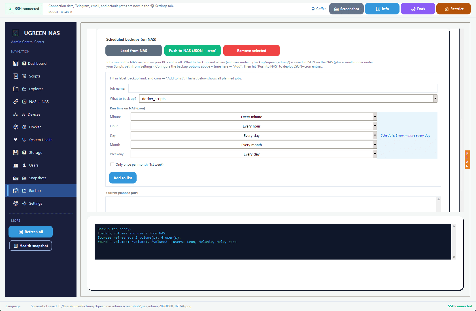Screen dimensions: 476x311
Task: Click SSH connected status indicator at top
Action: [x=24, y=9]
